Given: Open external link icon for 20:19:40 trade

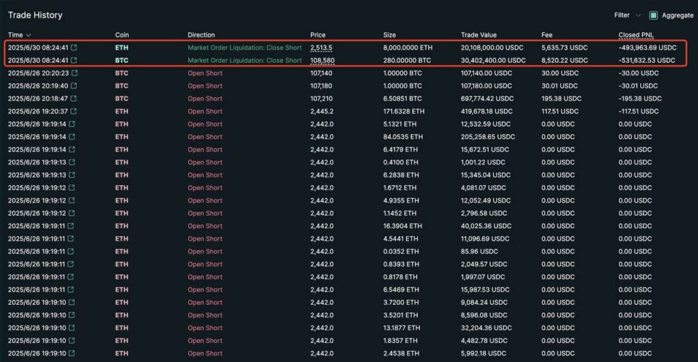Looking at the screenshot, I should [74, 86].
